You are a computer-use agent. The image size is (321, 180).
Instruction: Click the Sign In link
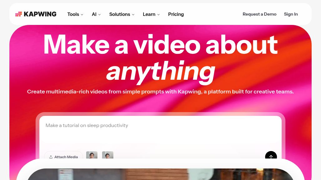(291, 14)
